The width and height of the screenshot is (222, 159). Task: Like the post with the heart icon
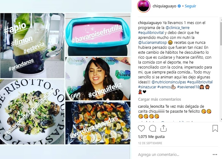click(x=141, y=128)
